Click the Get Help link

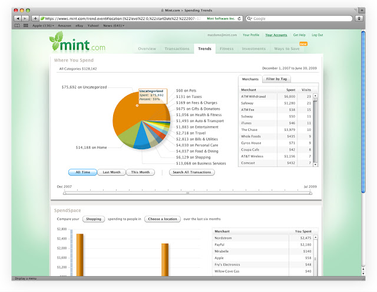pyautogui.click(x=299, y=35)
